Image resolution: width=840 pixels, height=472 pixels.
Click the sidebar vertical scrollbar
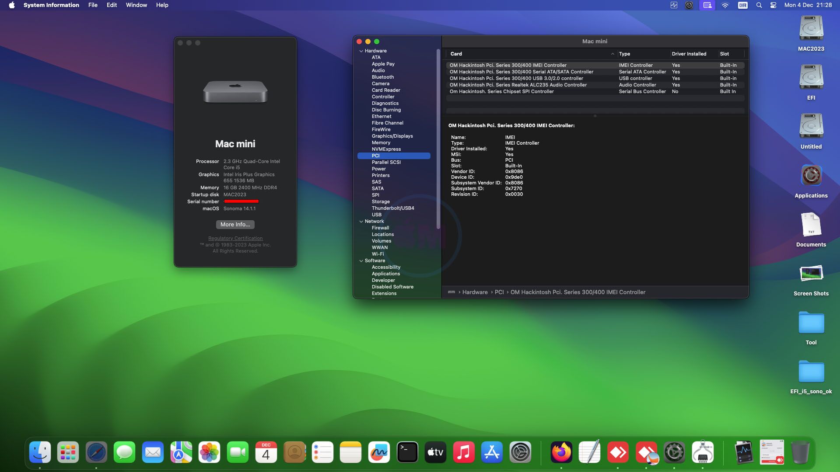pyautogui.click(x=438, y=139)
